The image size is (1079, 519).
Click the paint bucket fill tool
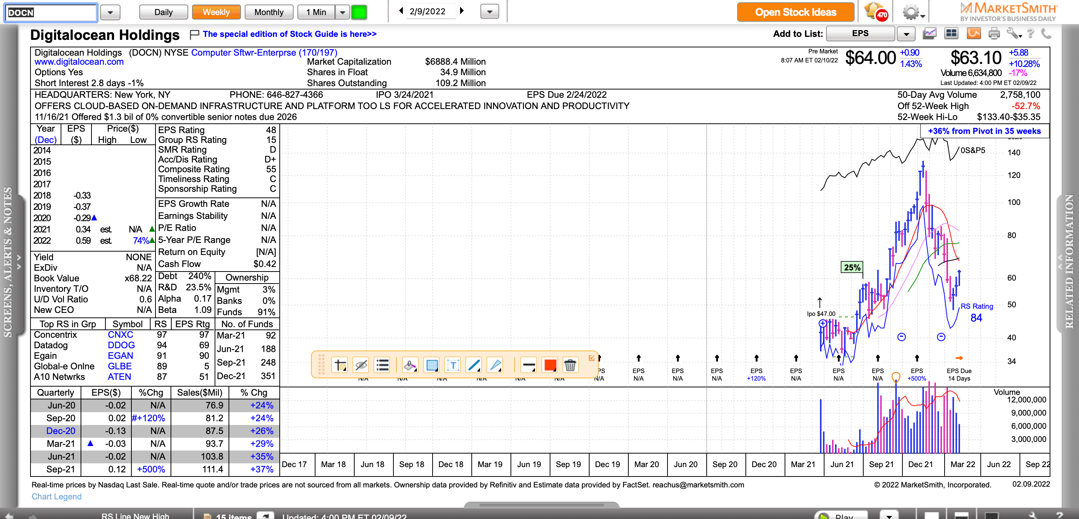pos(410,366)
